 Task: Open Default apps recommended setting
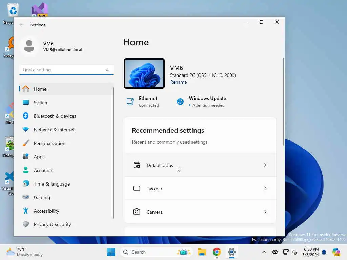(200, 165)
